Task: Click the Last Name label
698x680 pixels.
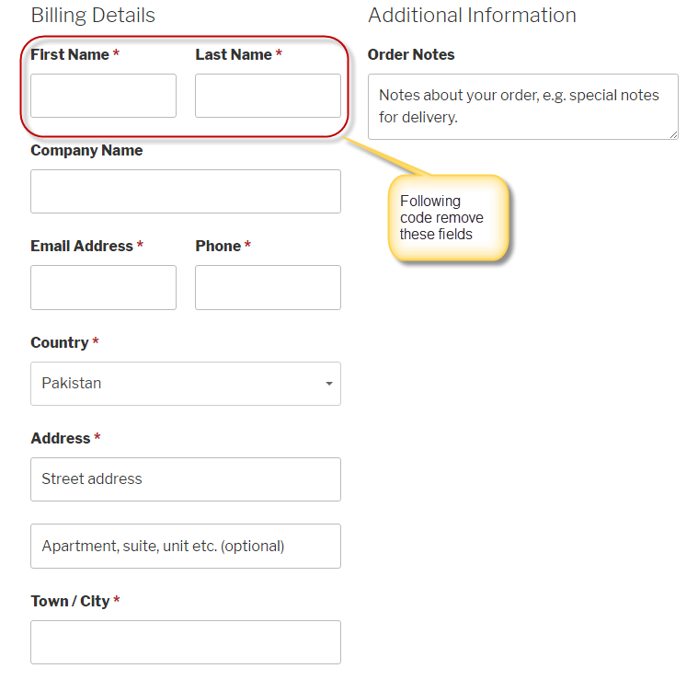Action: tap(234, 55)
